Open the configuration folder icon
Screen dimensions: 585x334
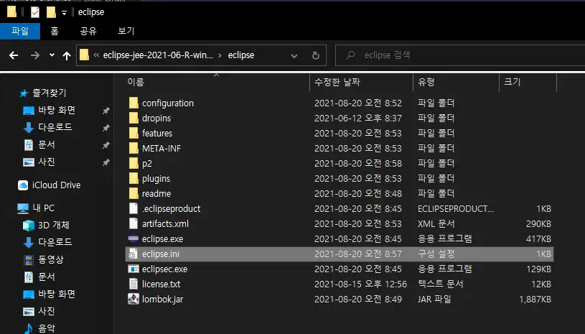(134, 103)
